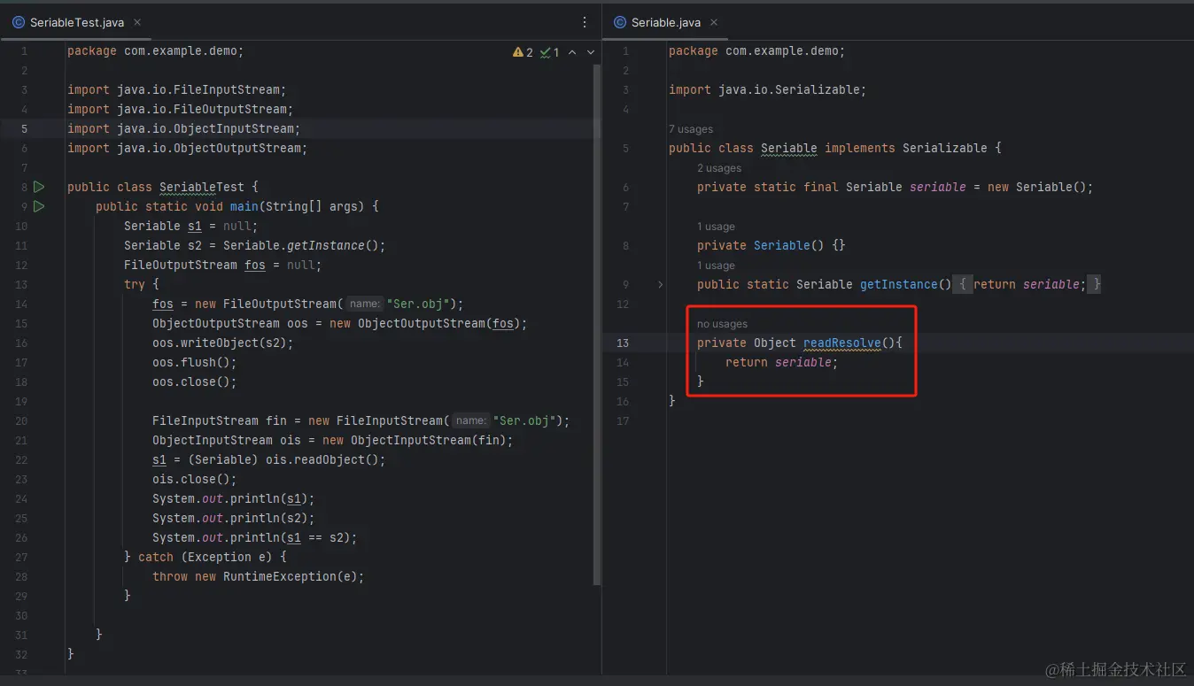Click package declaration line in SeriableTest.java

(x=156, y=50)
